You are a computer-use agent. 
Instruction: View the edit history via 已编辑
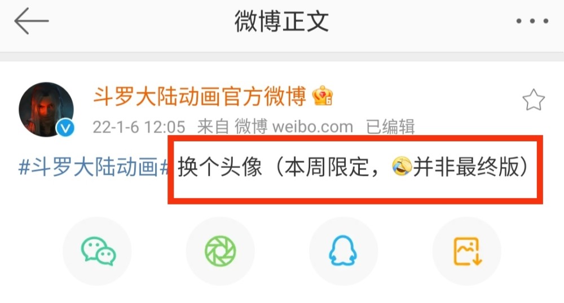tap(390, 127)
